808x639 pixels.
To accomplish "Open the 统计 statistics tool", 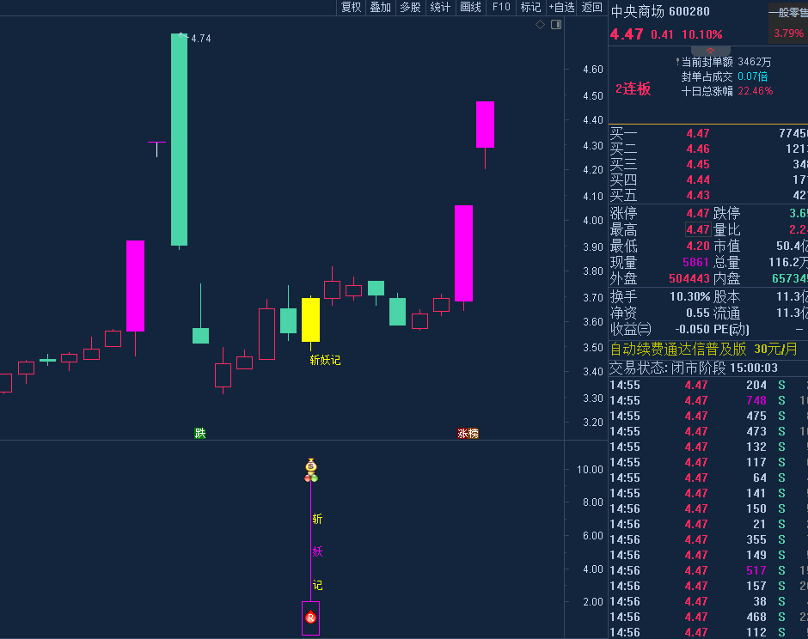I will [x=440, y=8].
